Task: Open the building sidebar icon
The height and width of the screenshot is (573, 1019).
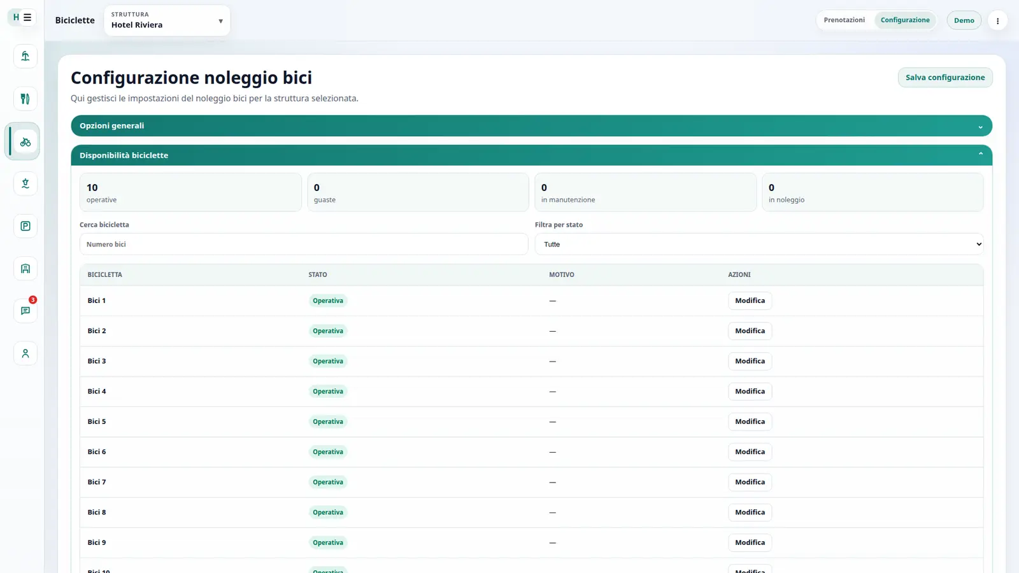Action: pos(25,269)
